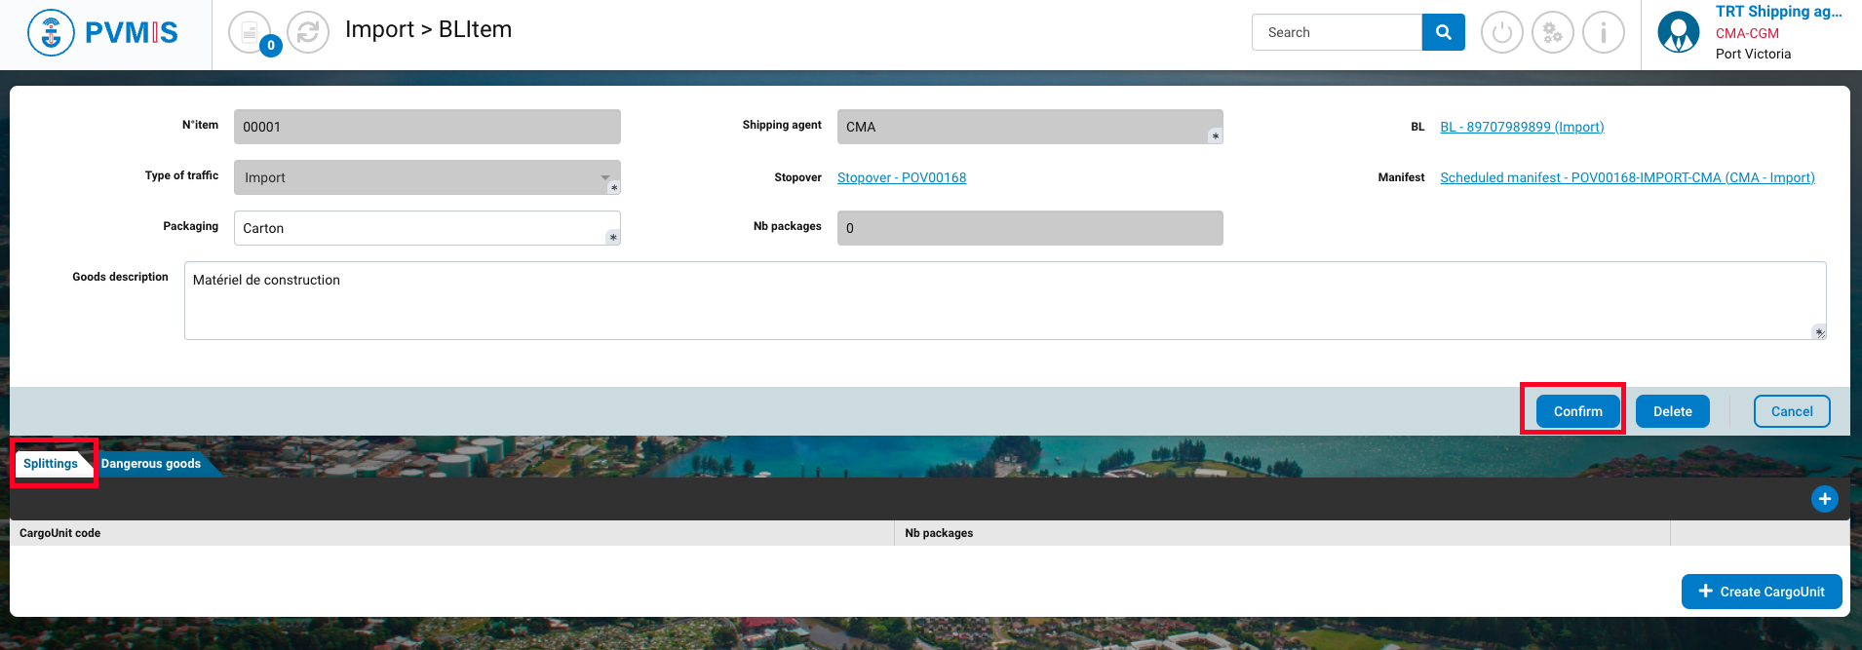The height and width of the screenshot is (650, 1862).
Task: Switch to the Splittings tab
Action: [51, 464]
